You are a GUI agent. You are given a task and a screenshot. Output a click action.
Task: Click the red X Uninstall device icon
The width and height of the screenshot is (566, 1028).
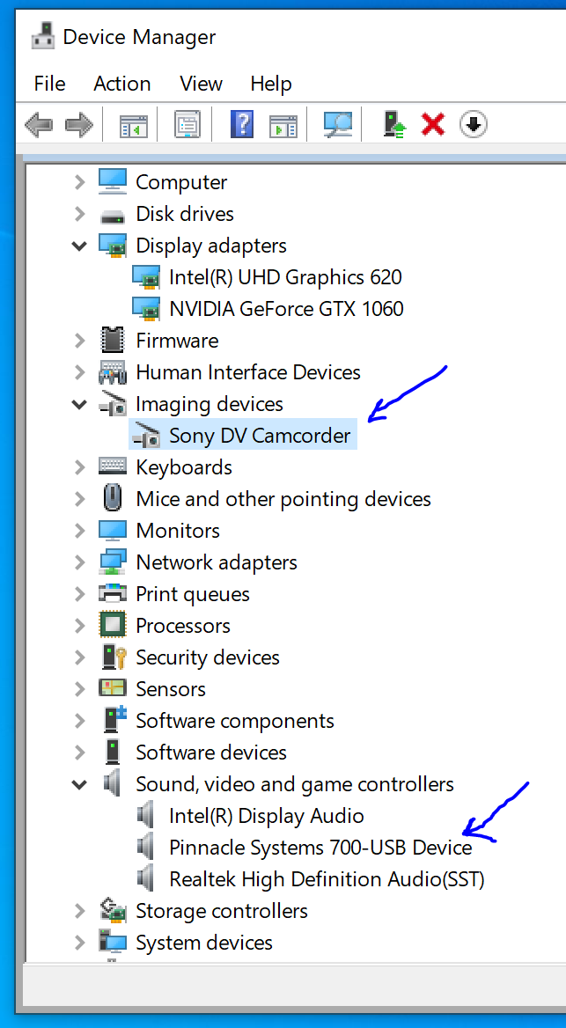click(x=433, y=125)
